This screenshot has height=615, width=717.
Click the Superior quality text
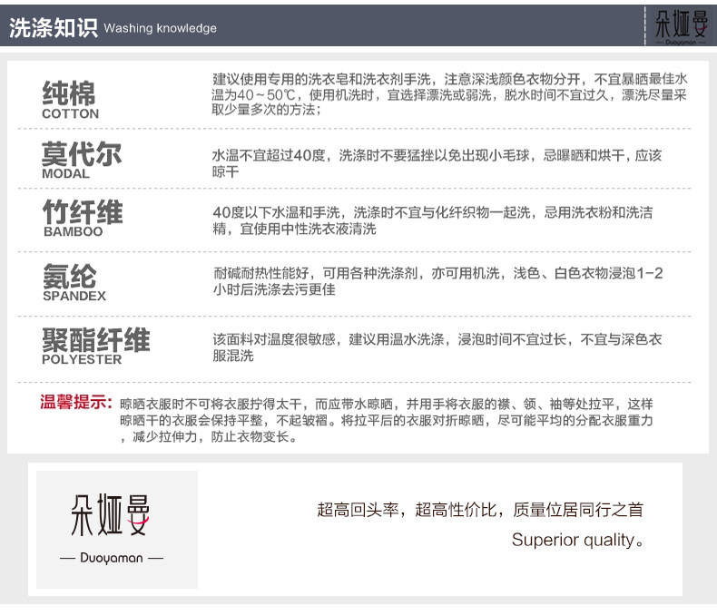click(577, 540)
